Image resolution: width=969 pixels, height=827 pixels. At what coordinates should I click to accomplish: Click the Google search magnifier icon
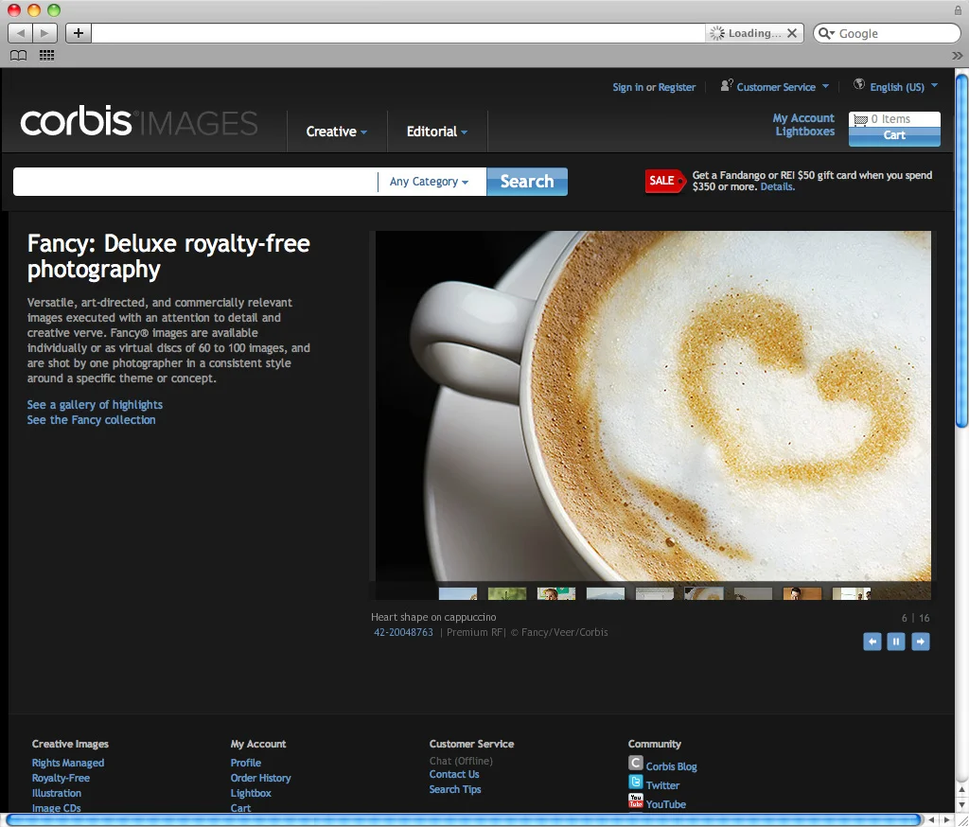coord(826,33)
